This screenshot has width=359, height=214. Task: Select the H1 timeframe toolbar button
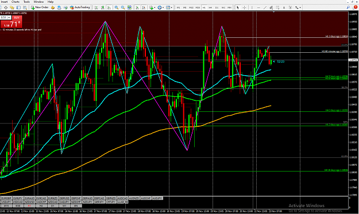pyautogui.click(x=204, y=7)
